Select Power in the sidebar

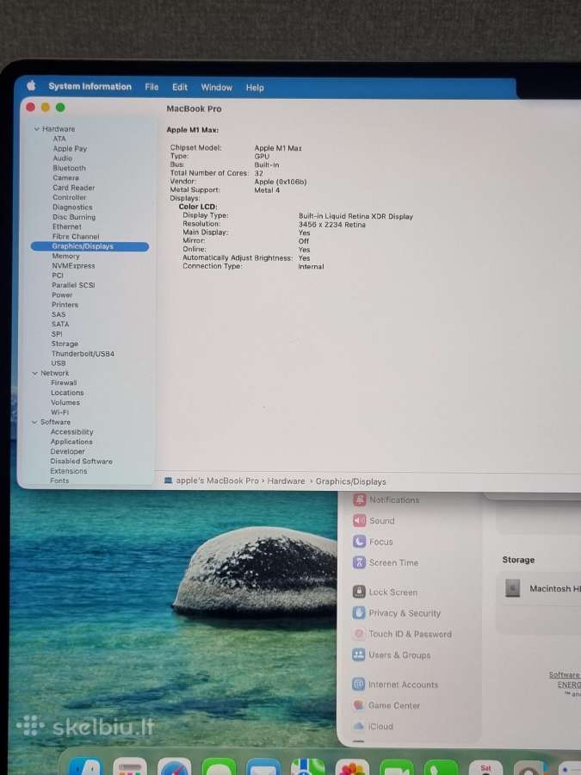tap(62, 295)
